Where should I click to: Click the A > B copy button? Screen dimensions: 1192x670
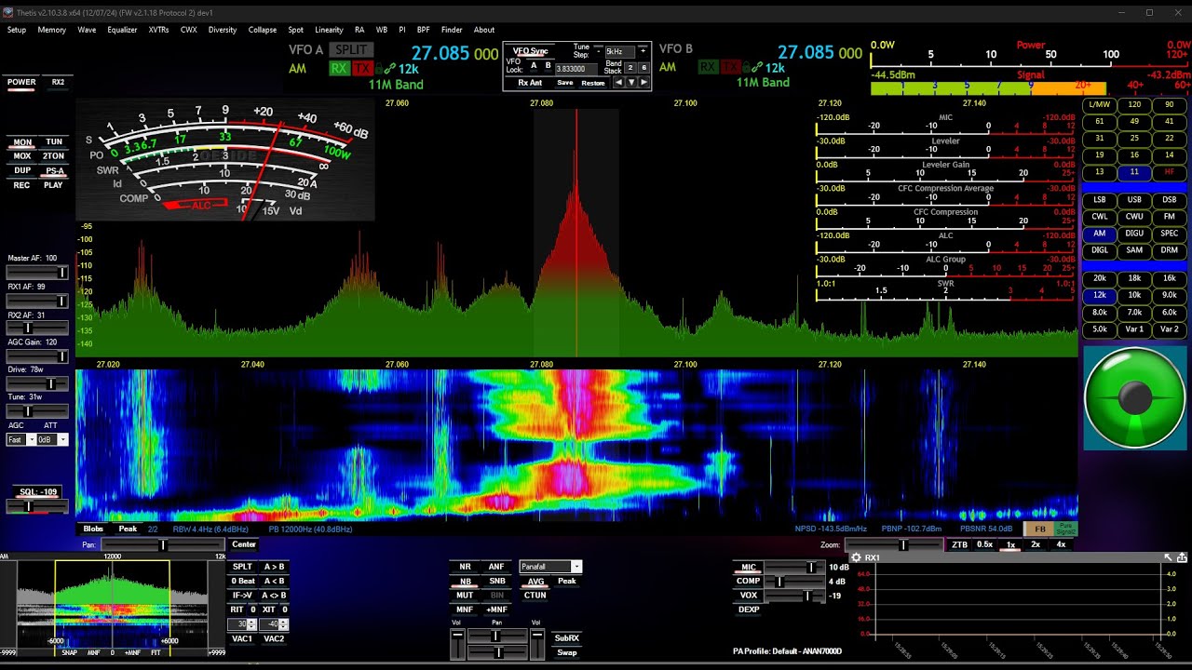pyautogui.click(x=274, y=567)
